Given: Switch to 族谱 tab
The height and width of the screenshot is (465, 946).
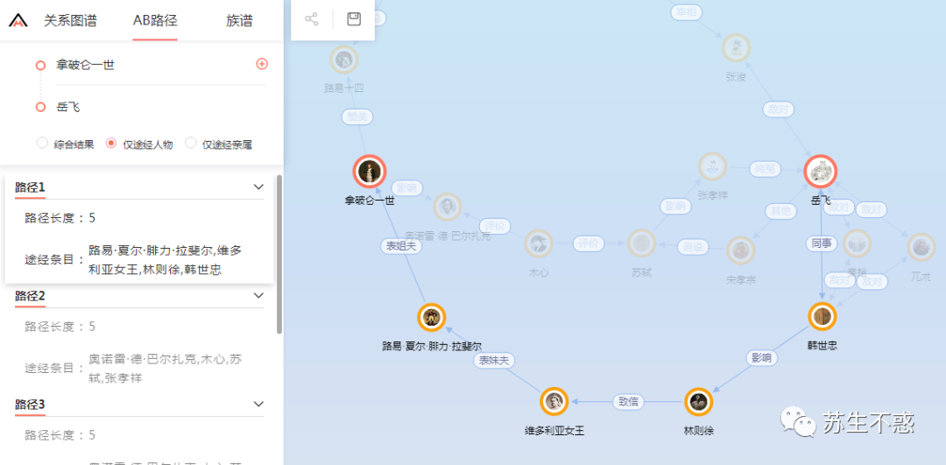Looking at the screenshot, I should (239, 20).
